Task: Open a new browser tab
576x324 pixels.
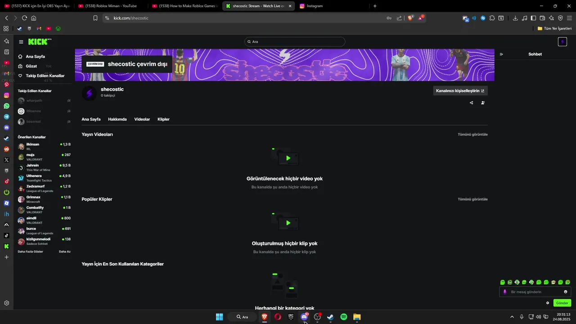Action: 375,6
